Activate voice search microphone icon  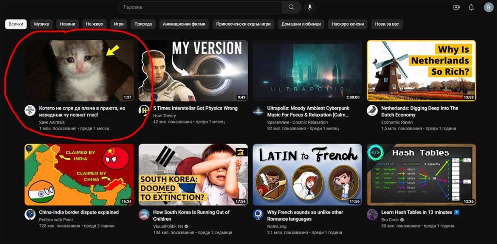point(309,7)
